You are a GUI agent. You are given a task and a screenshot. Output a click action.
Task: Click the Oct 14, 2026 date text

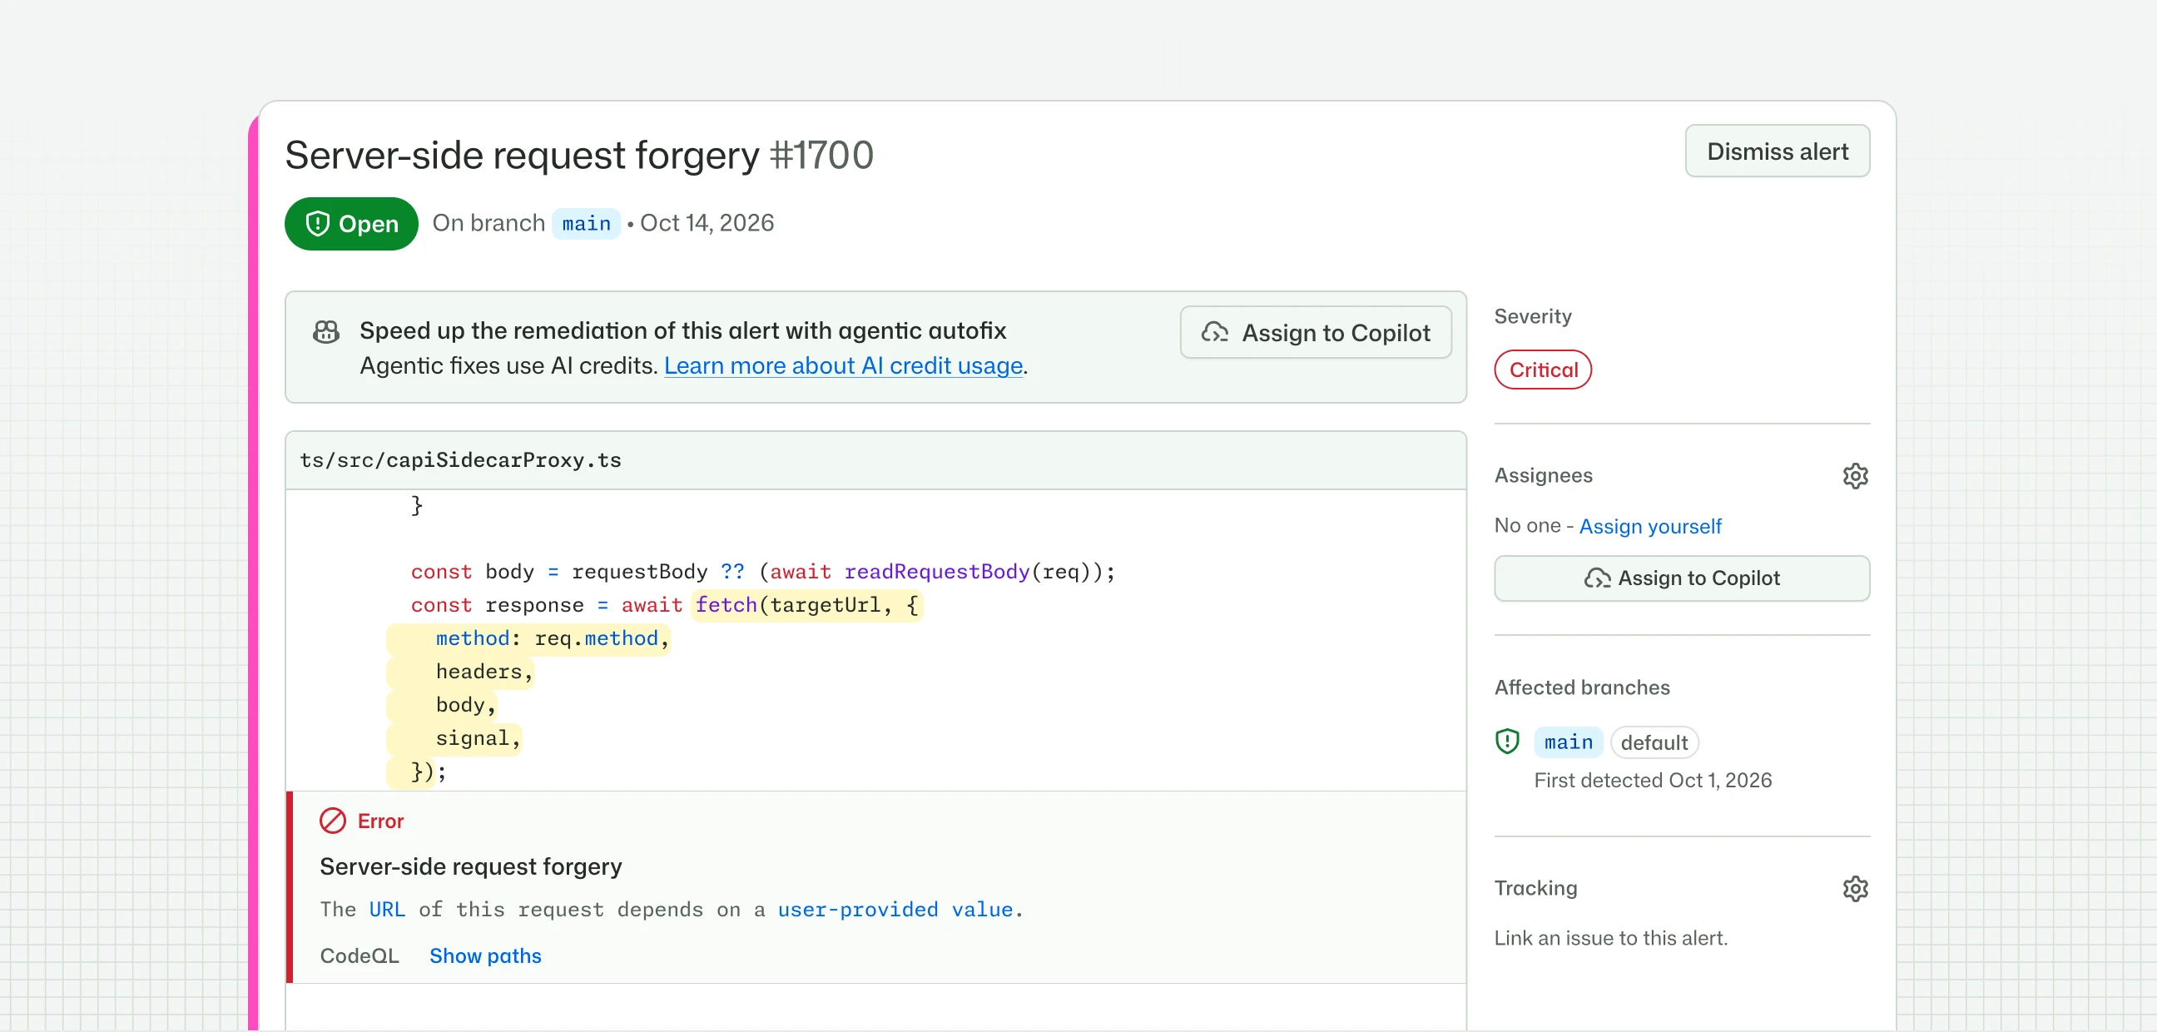point(707,223)
